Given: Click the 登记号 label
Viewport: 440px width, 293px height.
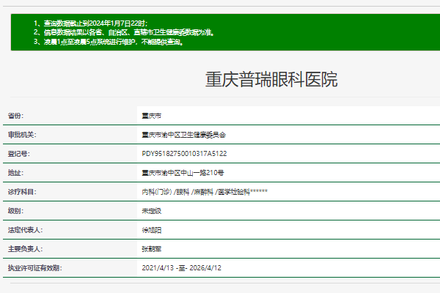Looking at the screenshot, I should (19, 154).
